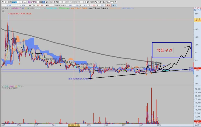
Task: Click the chart tool icon right of the 495/1225 count
Action: [x=96, y=2]
